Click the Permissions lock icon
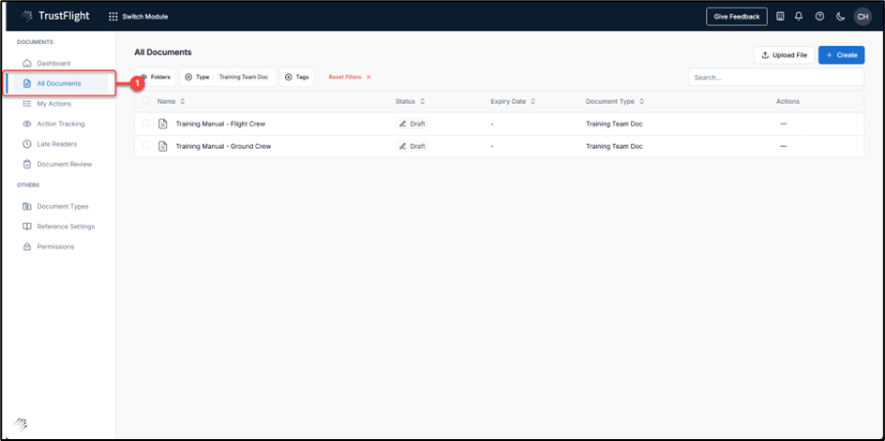 click(x=27, y=246)
